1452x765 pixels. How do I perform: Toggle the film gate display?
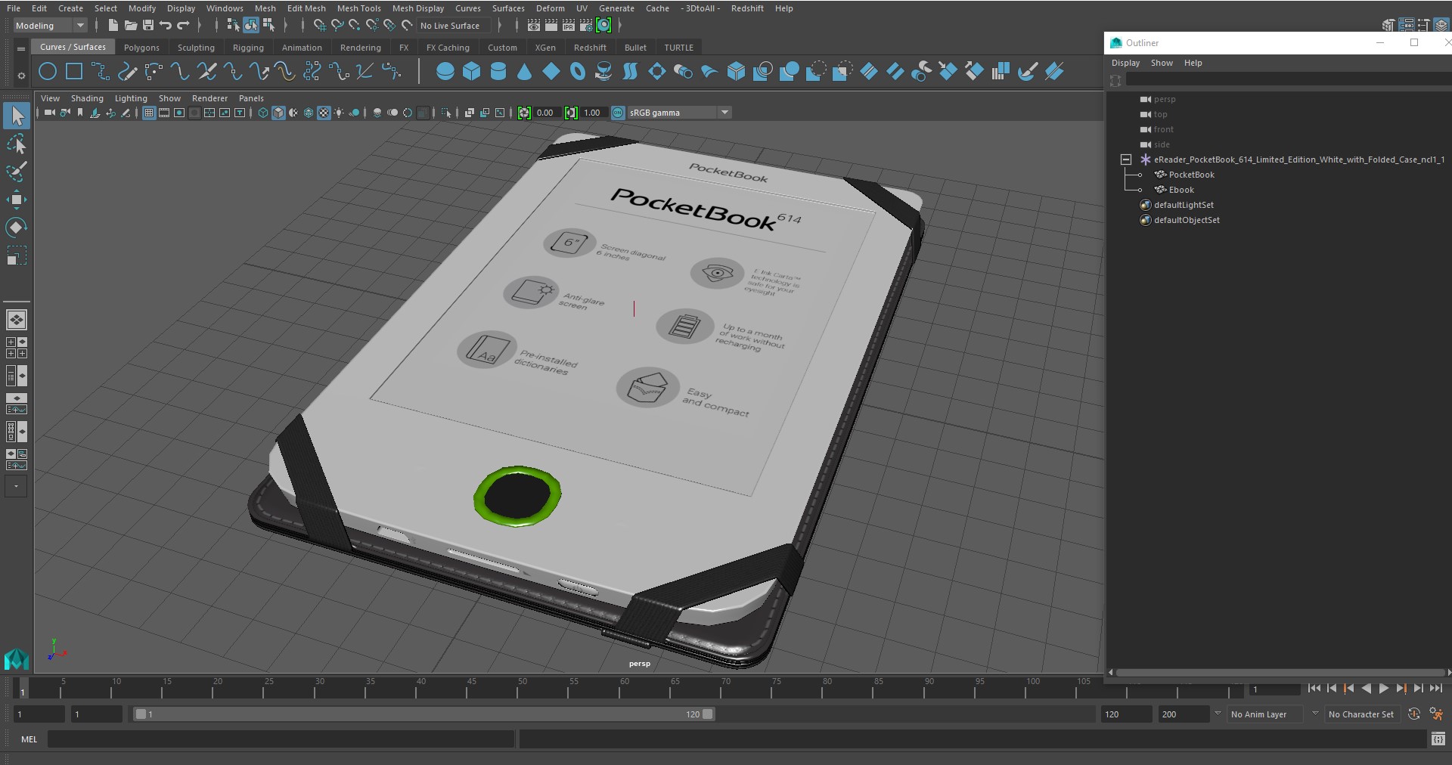pos(164,113)
